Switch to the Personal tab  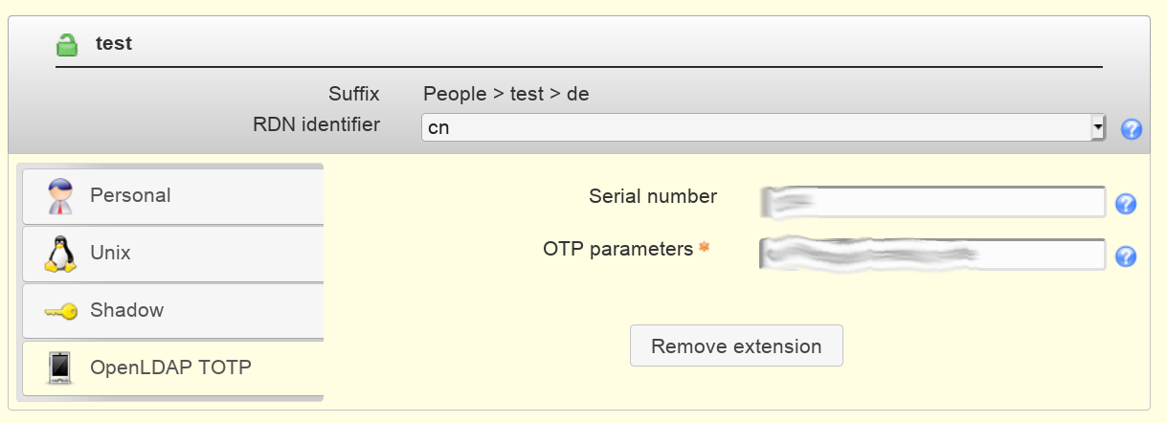pyautogui.click(x=172, y=195)
